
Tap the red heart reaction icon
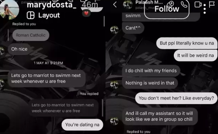(86, 13)
